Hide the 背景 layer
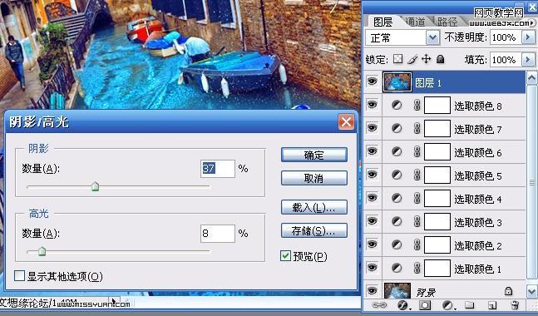538x316 pixels. pos(373,291)
